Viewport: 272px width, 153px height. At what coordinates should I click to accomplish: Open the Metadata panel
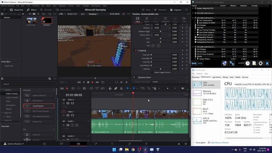pyautogui.click(x=160, y=10)
